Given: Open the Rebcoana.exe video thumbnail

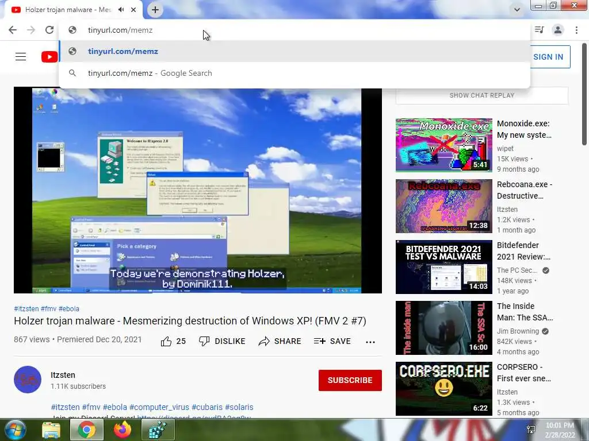Looking at the screenshot, I should [x=443, y=206].
